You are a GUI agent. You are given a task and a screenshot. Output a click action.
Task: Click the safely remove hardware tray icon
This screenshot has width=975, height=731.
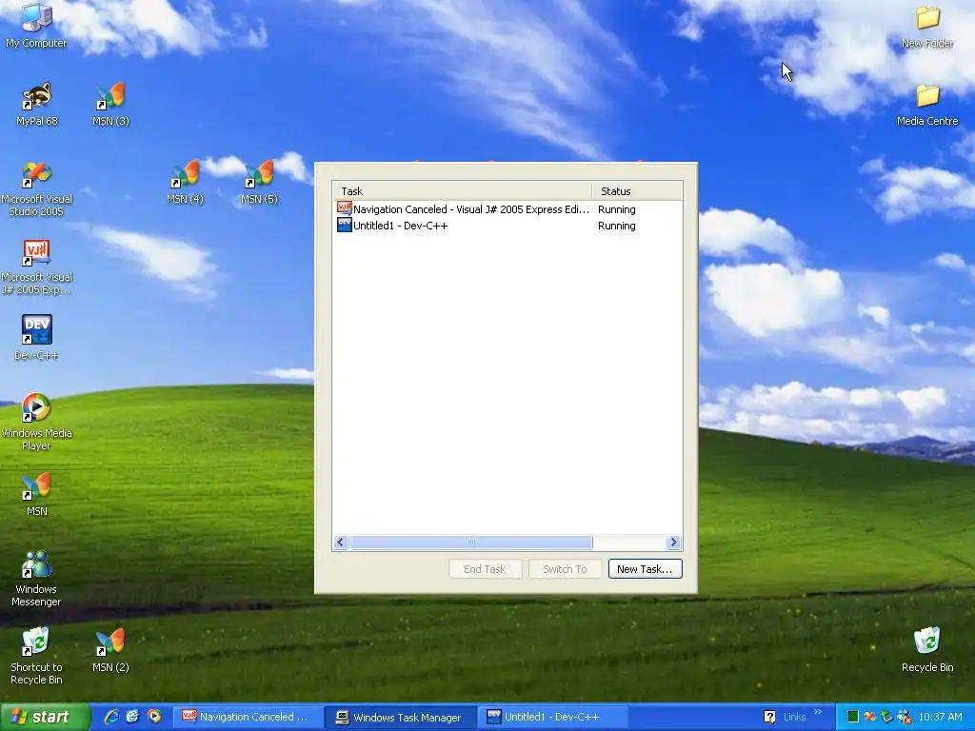[x=886, y=717]
